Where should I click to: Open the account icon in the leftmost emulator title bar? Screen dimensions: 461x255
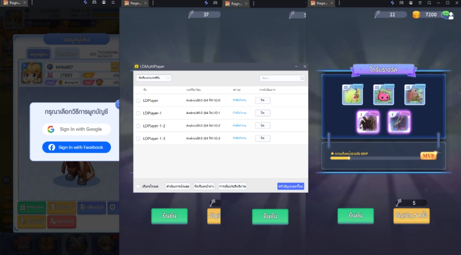pos(104,2)
